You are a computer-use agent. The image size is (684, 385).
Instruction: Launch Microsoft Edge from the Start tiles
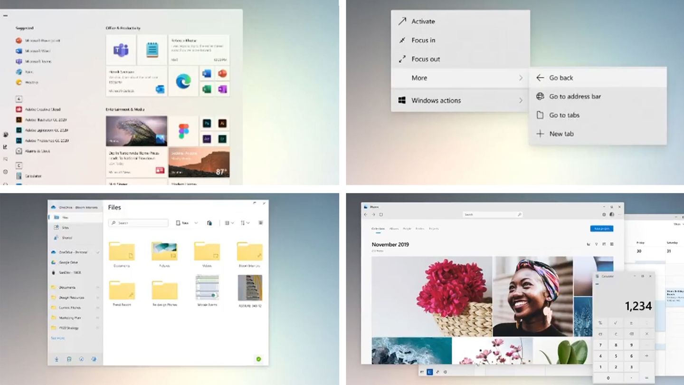tap(183, 81)
